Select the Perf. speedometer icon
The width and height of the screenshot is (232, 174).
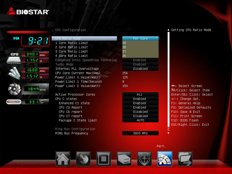point(165,159)
